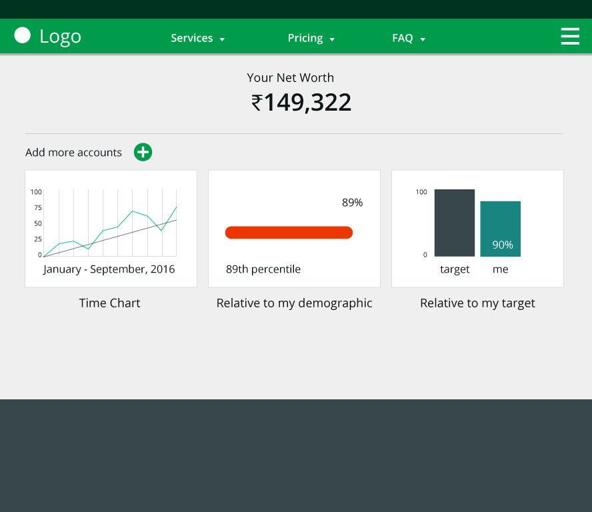Screen dimensions: 592x512
Task: Open the Pricing menu item
Action: tap(305, 38)
